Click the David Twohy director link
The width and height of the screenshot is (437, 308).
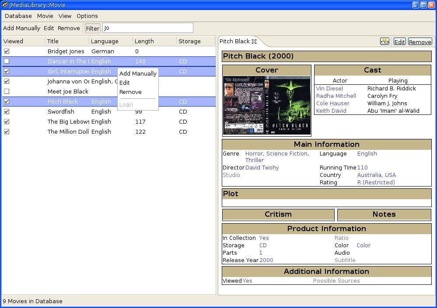(x=262, y=168)
